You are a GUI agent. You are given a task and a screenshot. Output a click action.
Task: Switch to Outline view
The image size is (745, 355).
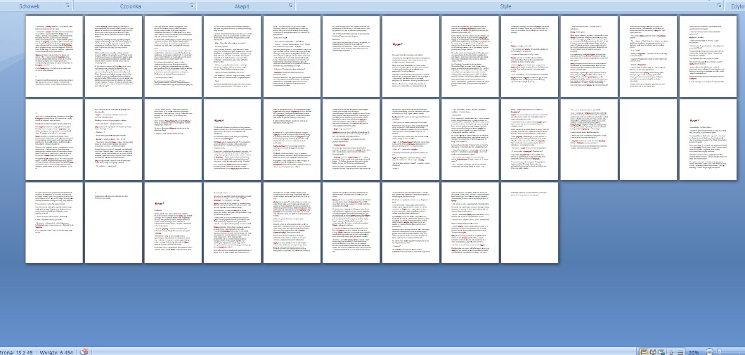670,351
